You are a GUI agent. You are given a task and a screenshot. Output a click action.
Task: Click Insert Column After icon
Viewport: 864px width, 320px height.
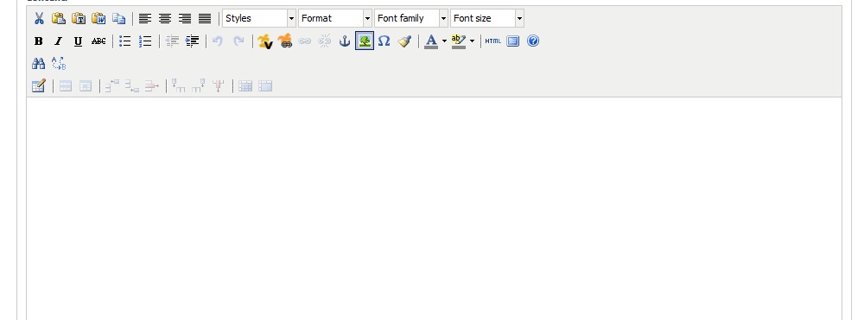pos(199,85)
